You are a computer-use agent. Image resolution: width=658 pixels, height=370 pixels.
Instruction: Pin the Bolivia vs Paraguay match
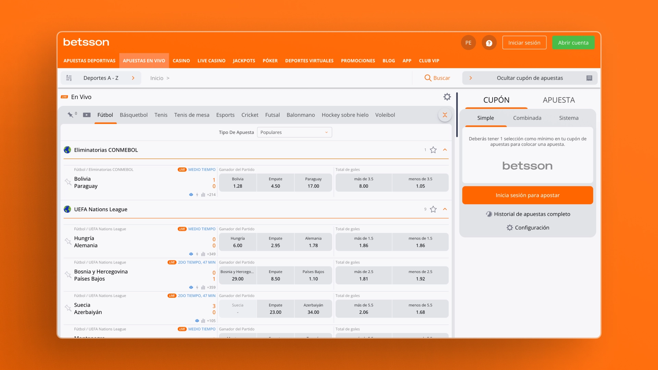tap(68, 182)
